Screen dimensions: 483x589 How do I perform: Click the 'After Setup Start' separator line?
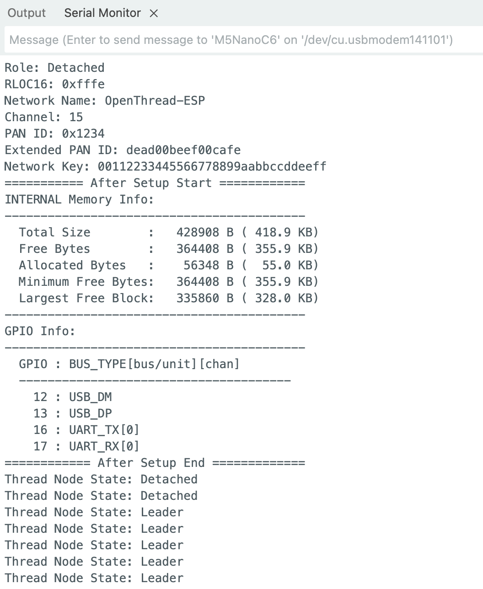[155, 183]
